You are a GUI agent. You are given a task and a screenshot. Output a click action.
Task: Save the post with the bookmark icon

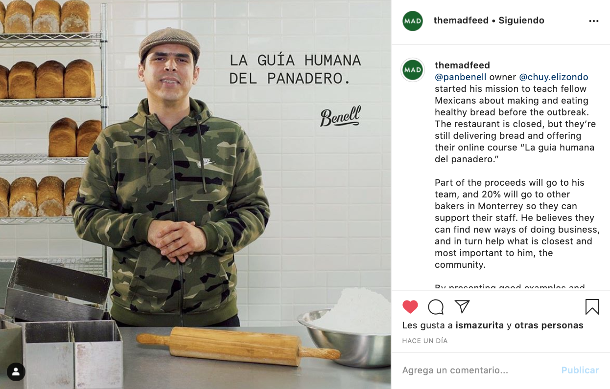[x=592, y=307]
